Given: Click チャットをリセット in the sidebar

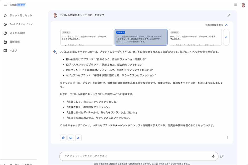Looking at the screenshot, I should (21, 16).
